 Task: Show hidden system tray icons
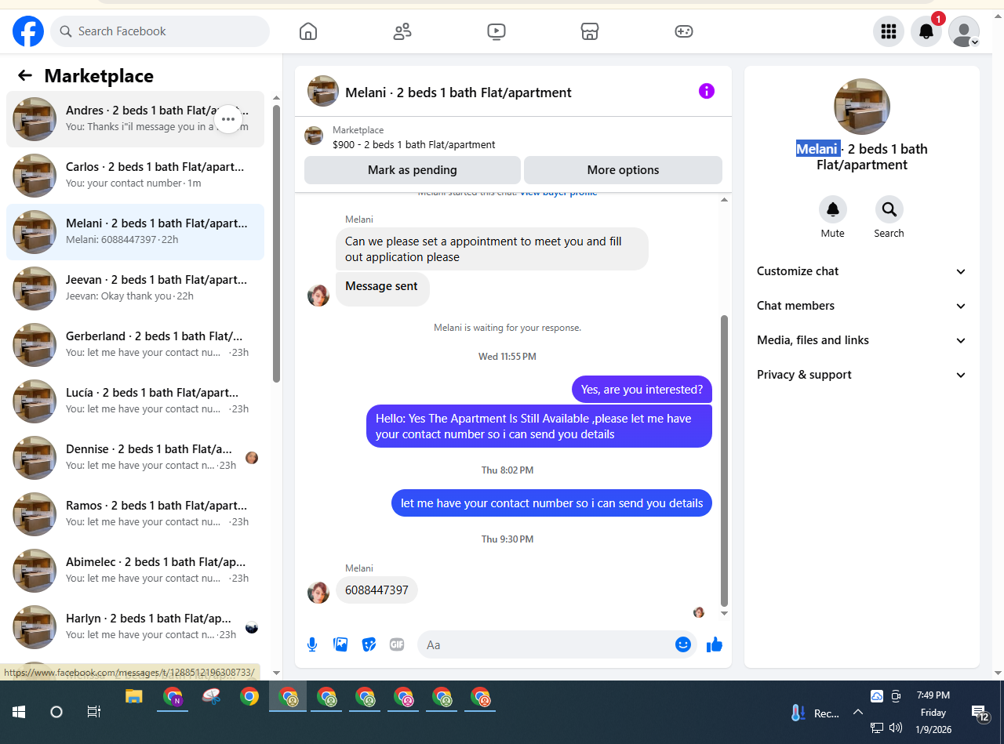click(x=858, y=712)
